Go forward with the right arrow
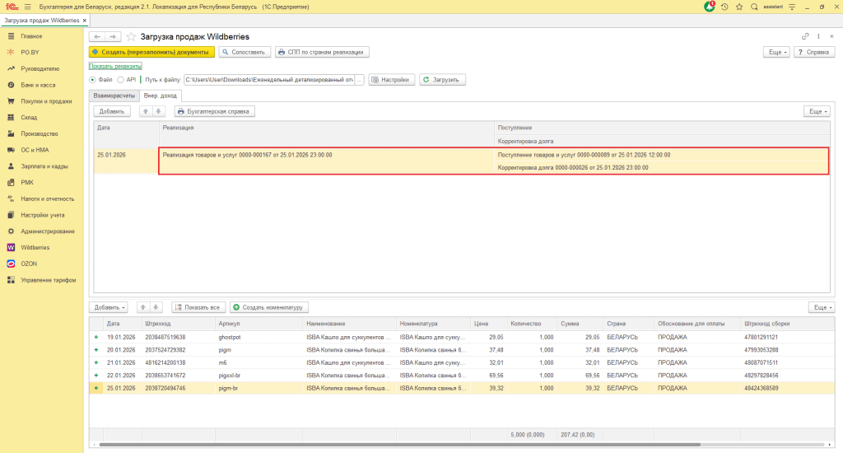This screenshot has height=453, width=843. point(112,36)
